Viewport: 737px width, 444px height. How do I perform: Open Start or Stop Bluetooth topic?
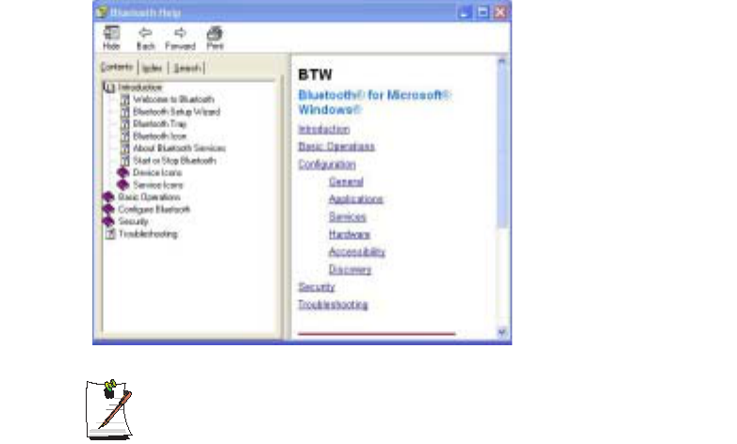click(x=174, y=161)
